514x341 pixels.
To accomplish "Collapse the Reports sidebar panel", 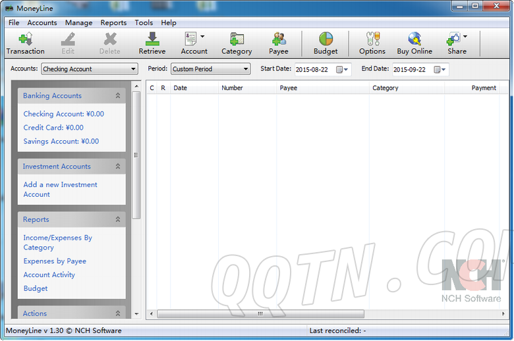I will [x=118, y=219].
